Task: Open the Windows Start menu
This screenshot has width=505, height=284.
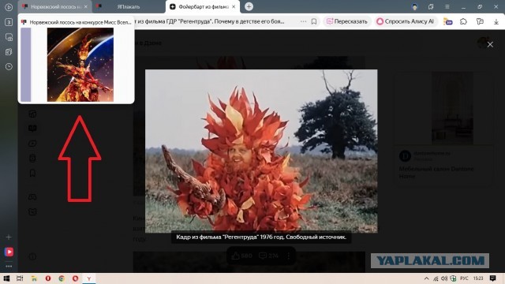Action: click(6, 278)
